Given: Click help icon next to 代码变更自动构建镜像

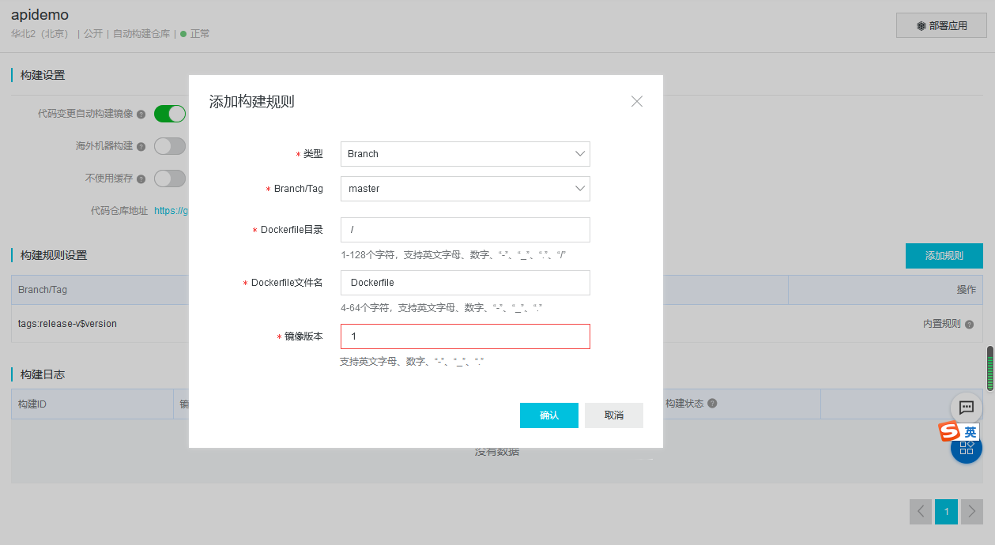Looking at the screenshot, I should pyautogui.click(x=141, y=115).
